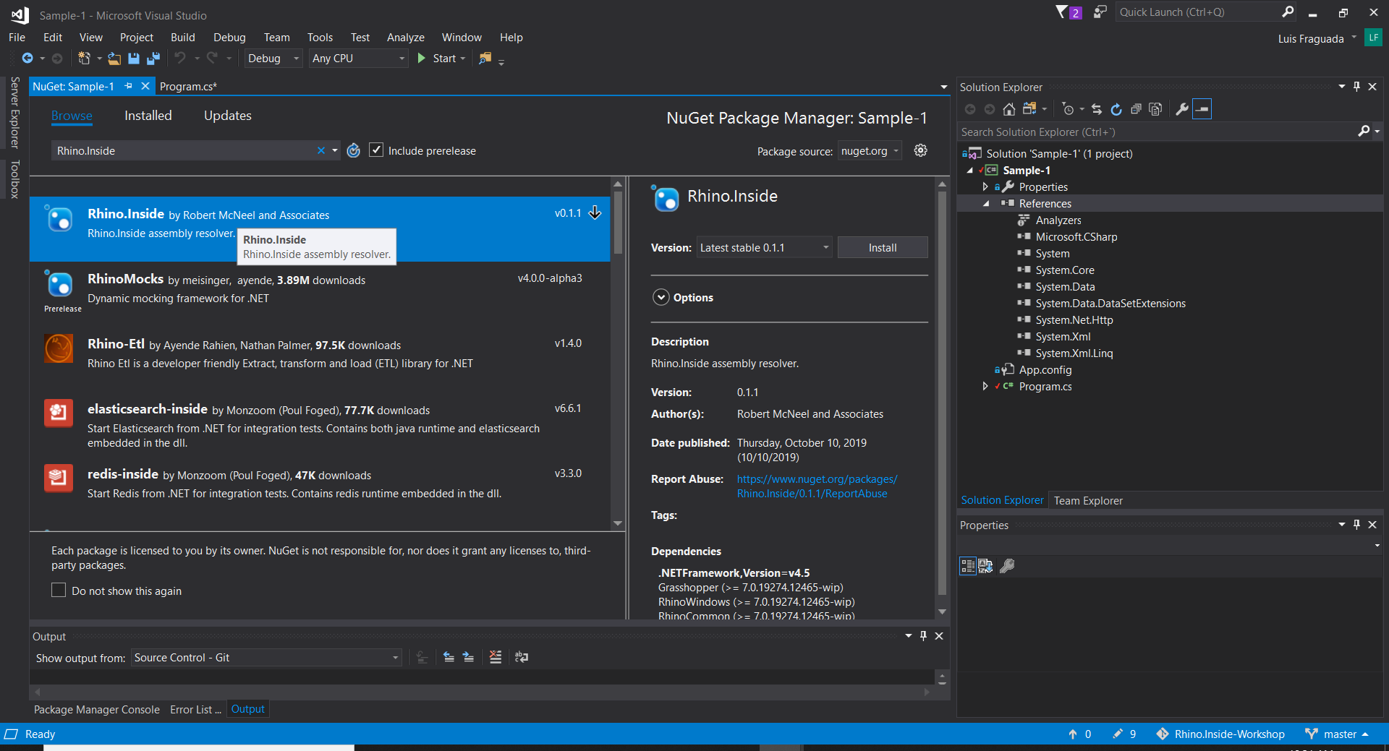Open the Debug configuration dropdown
Image resolution: width=1389 pixels, height=751 pixels.
click(x=273, y=59)
